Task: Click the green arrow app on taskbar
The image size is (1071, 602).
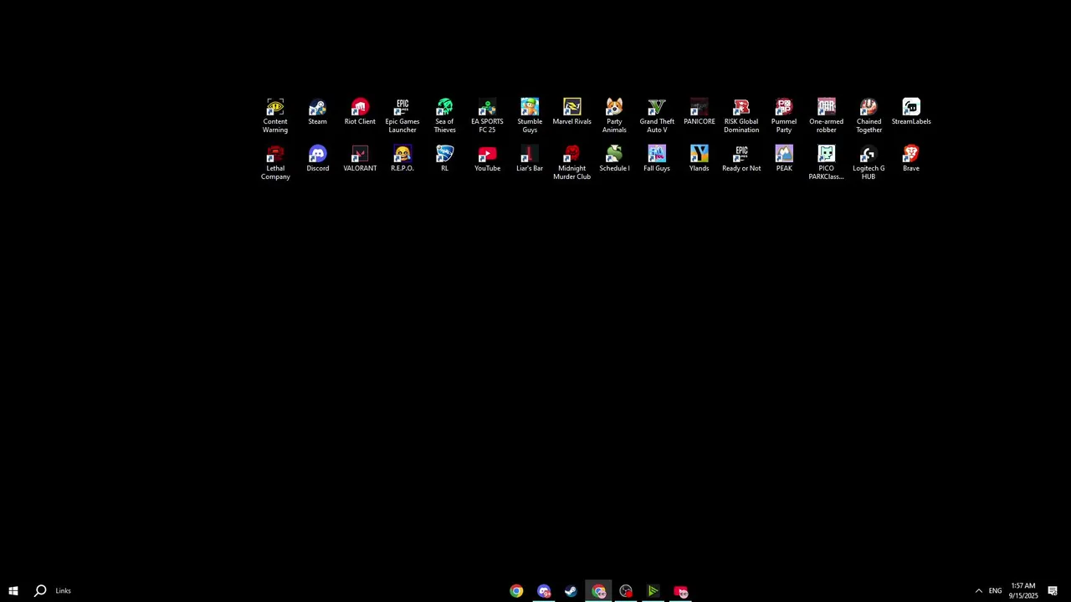Action: point(653,591)
